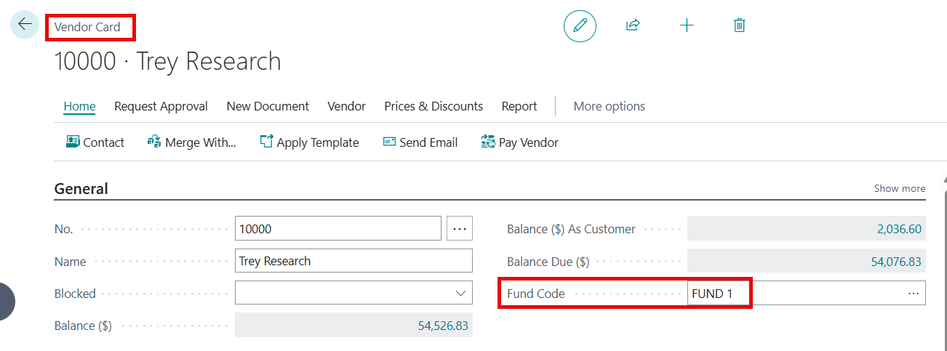Open the Prices & Discounts menu

pos(433,106)
